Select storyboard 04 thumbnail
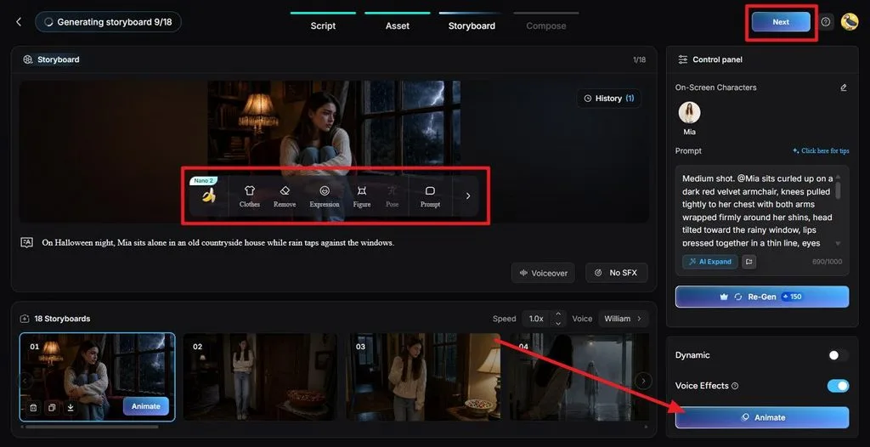 579,376
